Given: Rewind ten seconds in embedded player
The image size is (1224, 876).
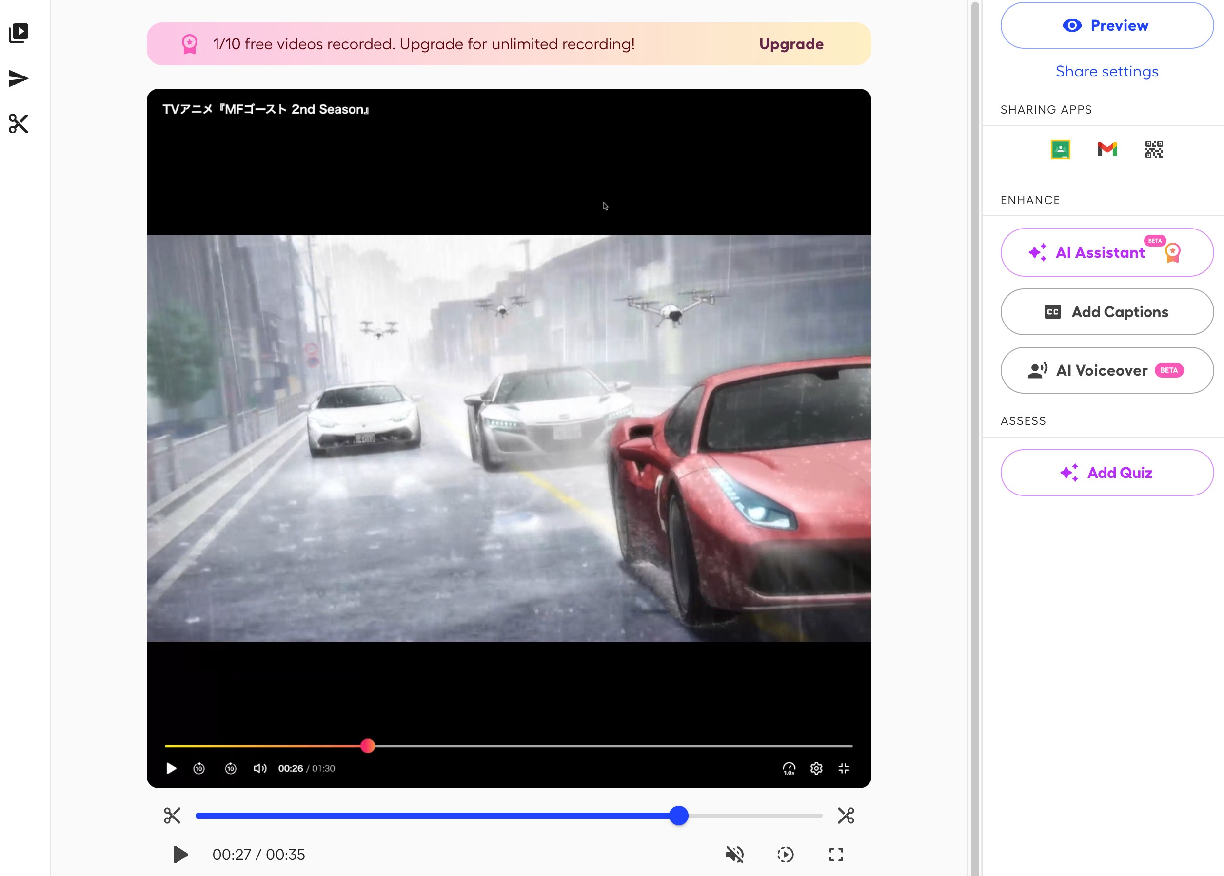Looking at the screenshot, I should pos(198,768).
